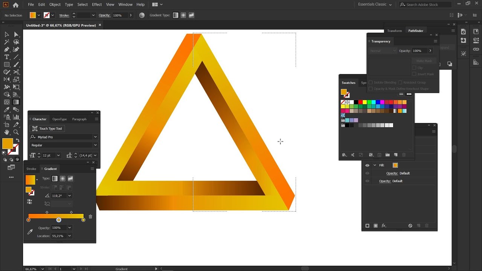The image size is (482, 271).
Task: Open gradient angle dropdown
Action: pos(70,196)
